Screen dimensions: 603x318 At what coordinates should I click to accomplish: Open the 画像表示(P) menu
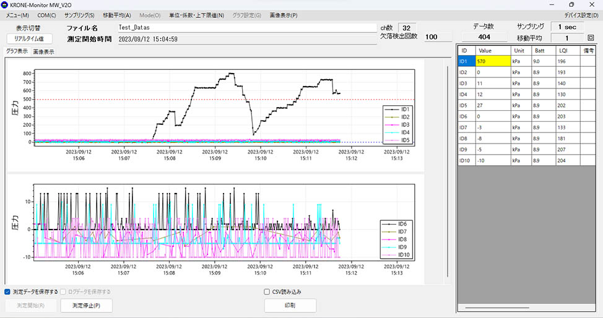pyautogui.click(x=284, y=15)
